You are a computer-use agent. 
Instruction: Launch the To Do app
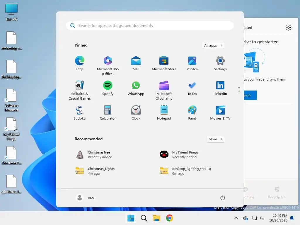(x=192, y=88)
